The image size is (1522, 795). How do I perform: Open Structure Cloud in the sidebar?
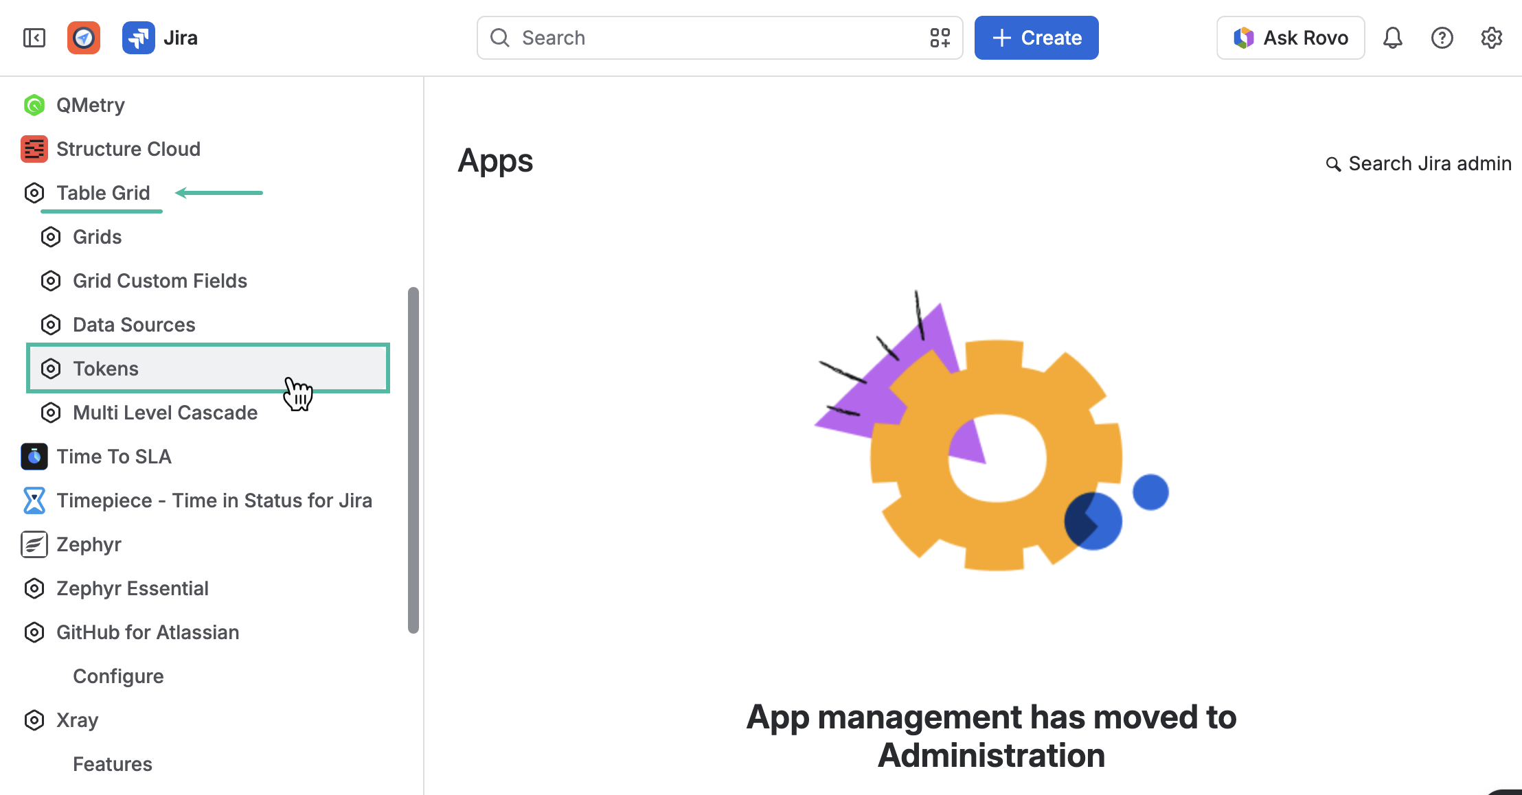pyautogui.click(x=128, y=149)
